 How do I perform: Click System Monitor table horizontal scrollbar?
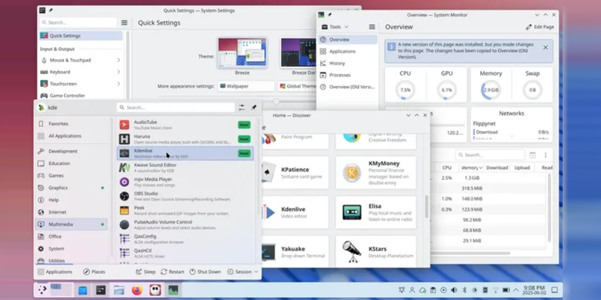(x=470, y=253)
